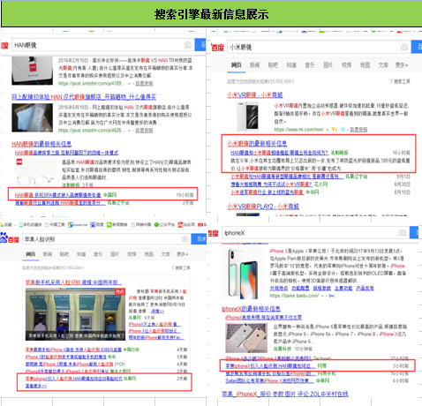Select 贴吧 tab in 苹果人脸识别 search
The image size is (422, 406).
[64, 254]
